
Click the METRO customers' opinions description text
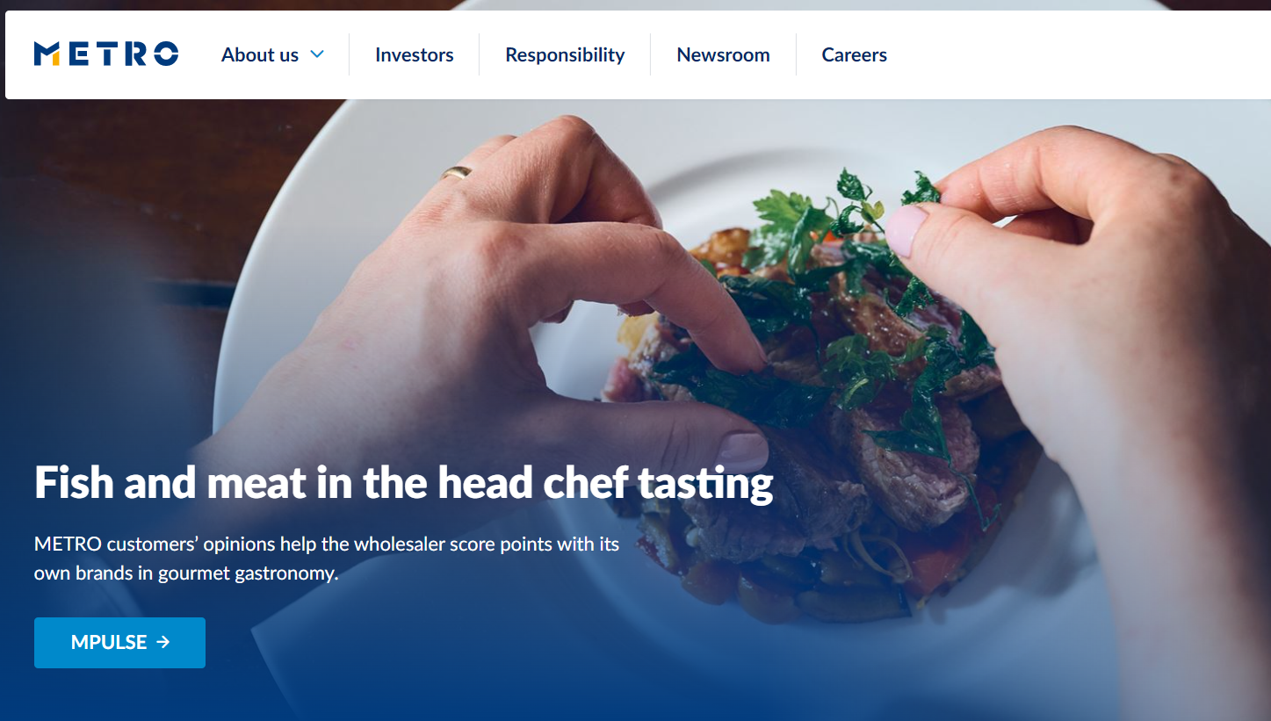click(x=327, y=559)
